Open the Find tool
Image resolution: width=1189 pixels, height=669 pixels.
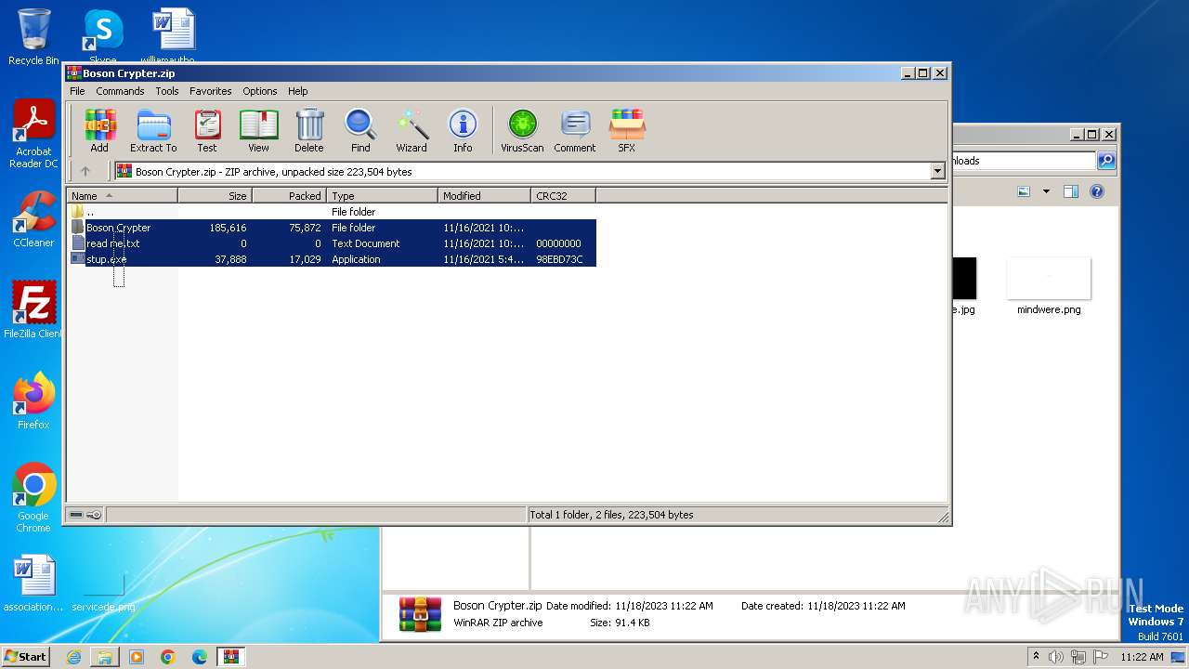(360, 130)
